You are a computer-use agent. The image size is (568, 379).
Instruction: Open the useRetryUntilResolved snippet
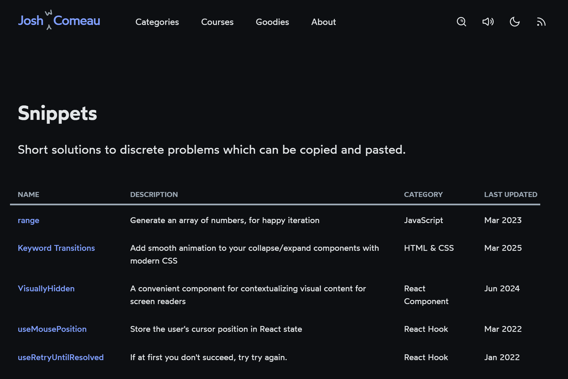[x=60, y=357]
